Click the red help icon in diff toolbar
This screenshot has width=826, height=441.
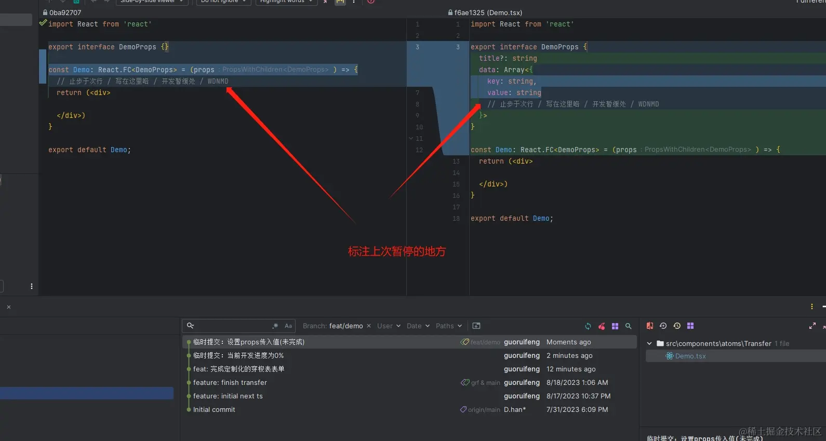[x=371, y=2]
